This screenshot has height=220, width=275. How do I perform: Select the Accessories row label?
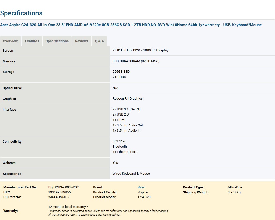[12, 174]
